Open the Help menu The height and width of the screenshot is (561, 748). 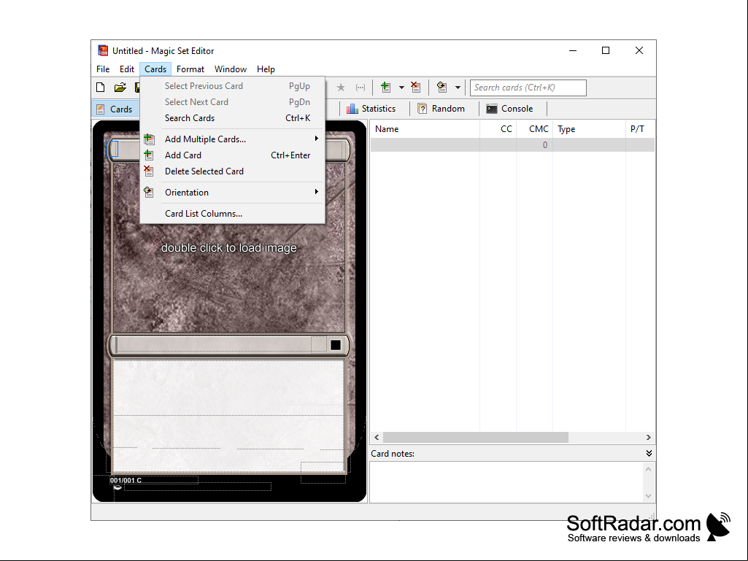point(266,69)
